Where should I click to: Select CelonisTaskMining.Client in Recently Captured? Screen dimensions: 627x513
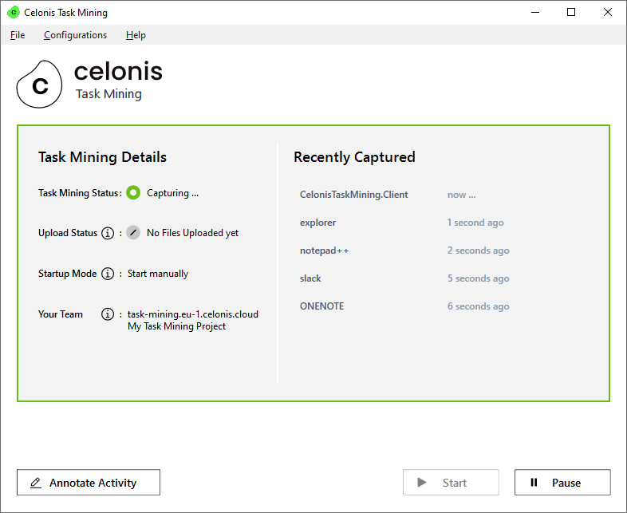354,195
